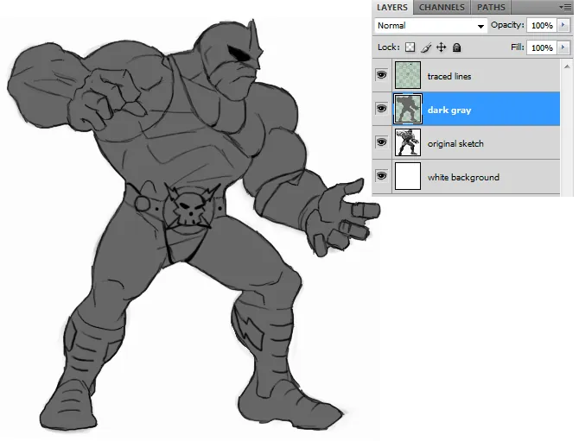Select the dark gray layer thumbnail

point(408,109)
